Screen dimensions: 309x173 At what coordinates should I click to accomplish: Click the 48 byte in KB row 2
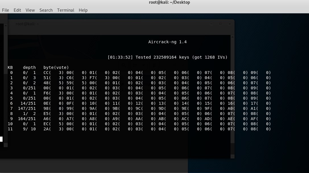[x=46, y=83]
